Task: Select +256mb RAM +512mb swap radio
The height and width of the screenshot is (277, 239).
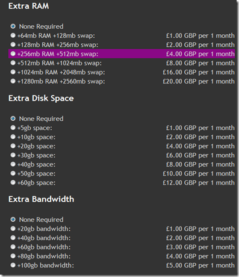Action: click(x=13, y=53)
